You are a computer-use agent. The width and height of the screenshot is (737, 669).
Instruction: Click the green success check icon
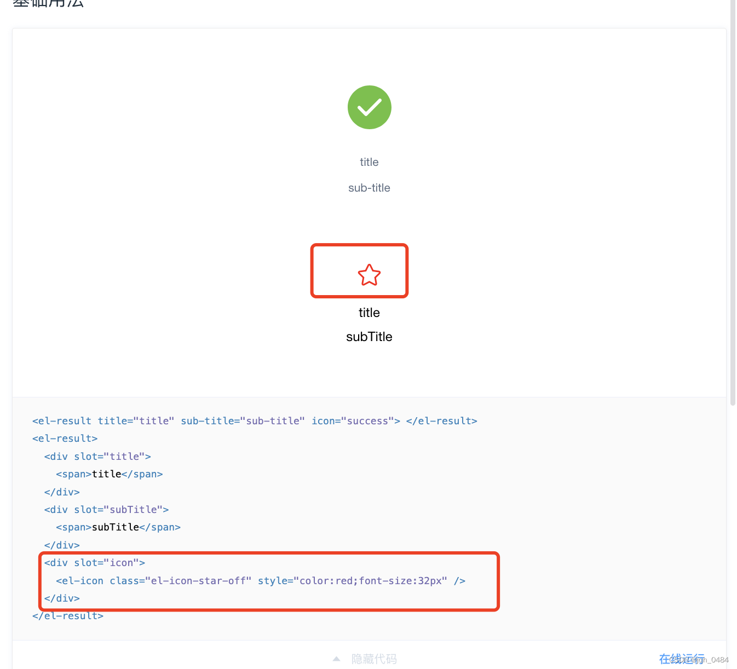coord(369,107)
